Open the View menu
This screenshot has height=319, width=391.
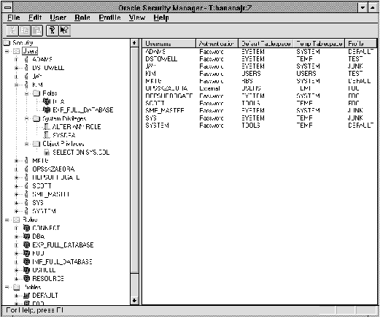tap(137, 18)
